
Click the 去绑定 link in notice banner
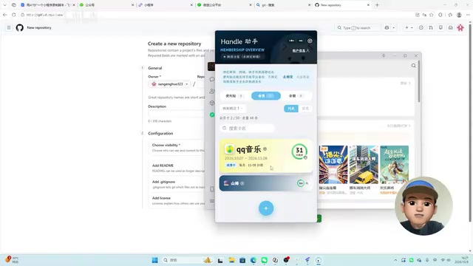pyautogui.click(x=287, y=77)
